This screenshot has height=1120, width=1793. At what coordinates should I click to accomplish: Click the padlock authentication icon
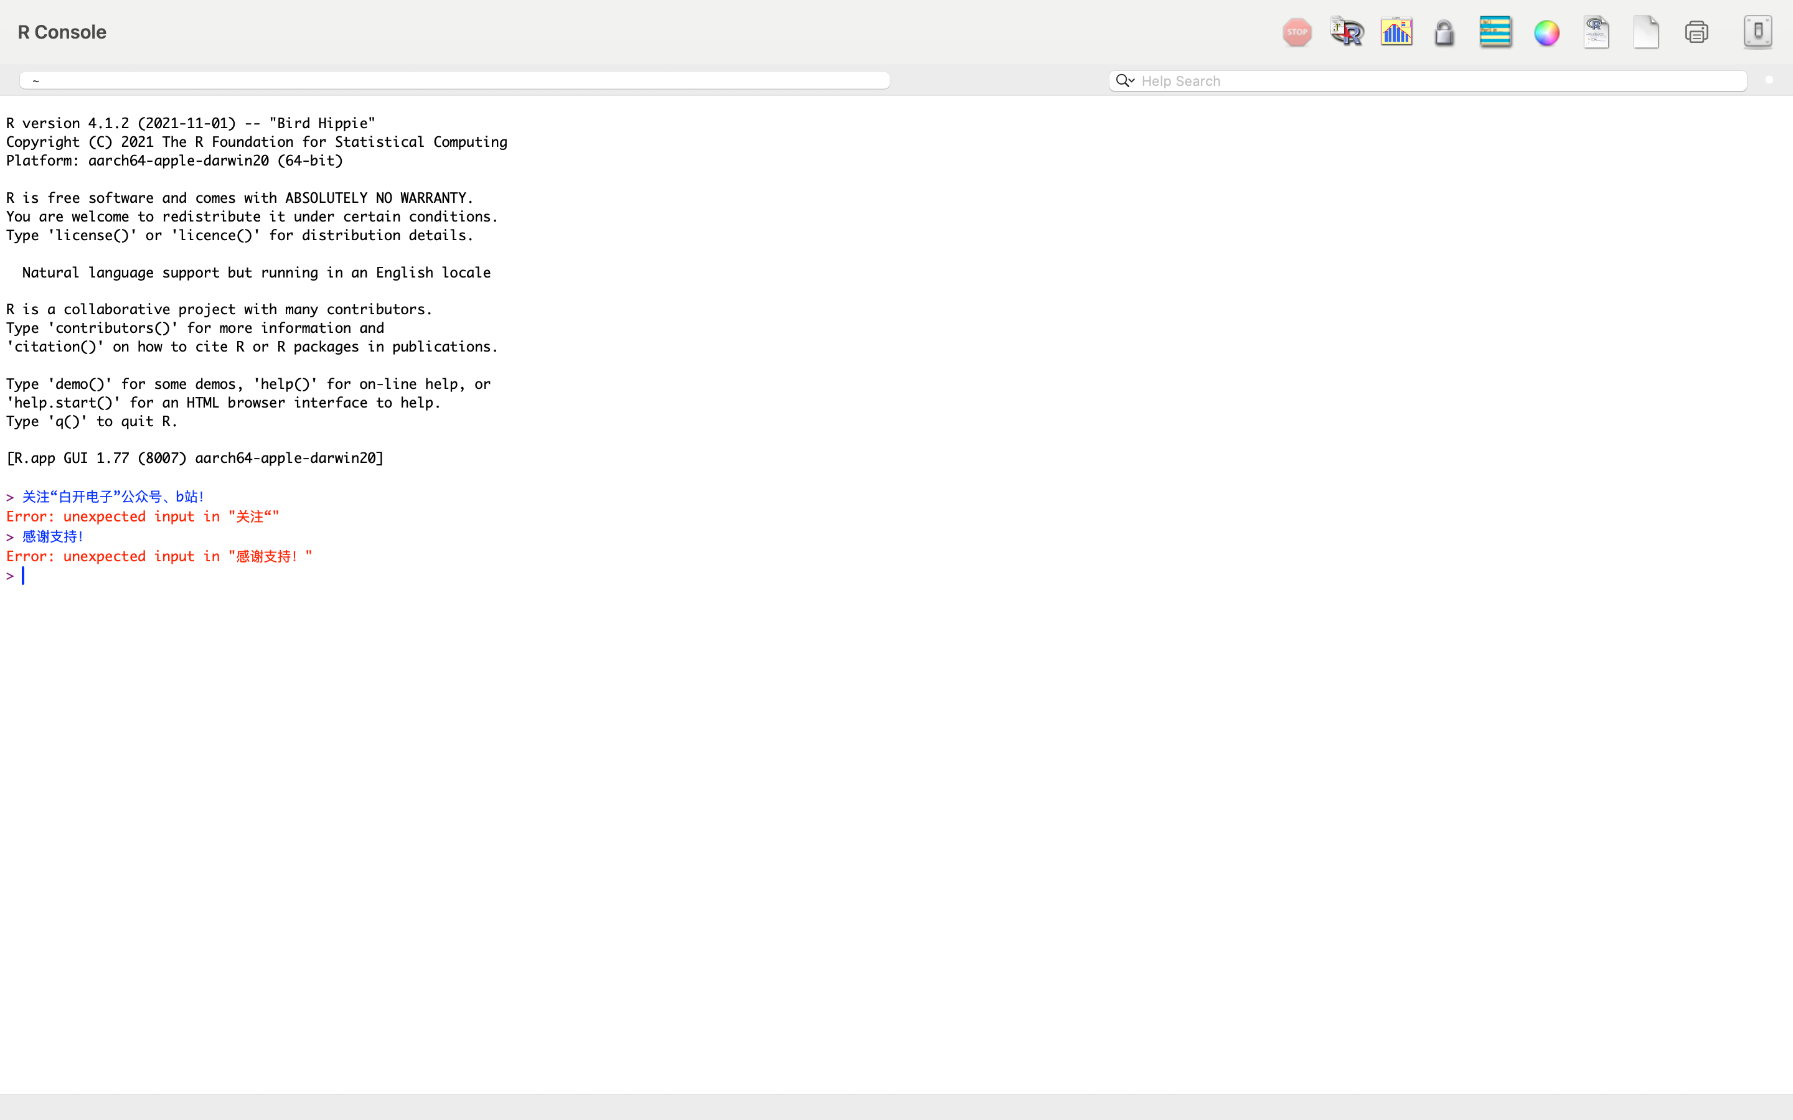[x=1444, y=34]
